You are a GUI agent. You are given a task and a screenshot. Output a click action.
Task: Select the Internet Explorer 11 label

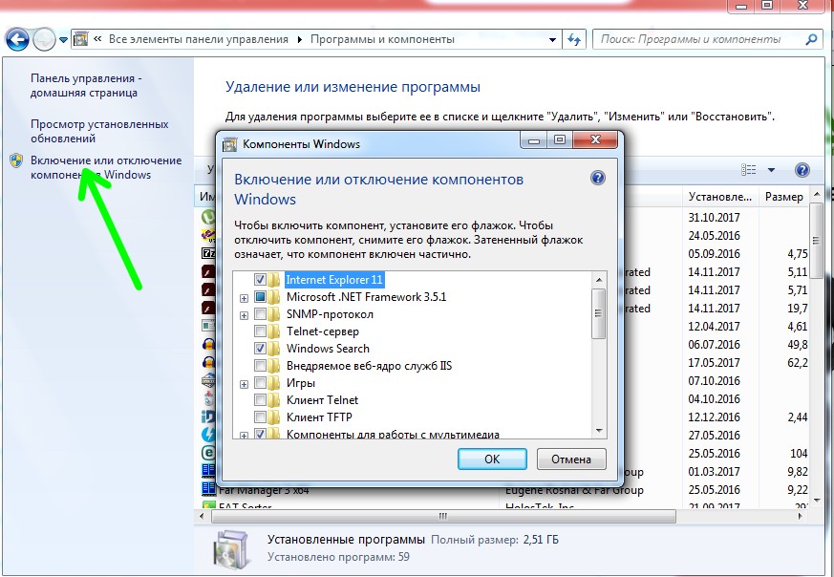coord(334,280)
